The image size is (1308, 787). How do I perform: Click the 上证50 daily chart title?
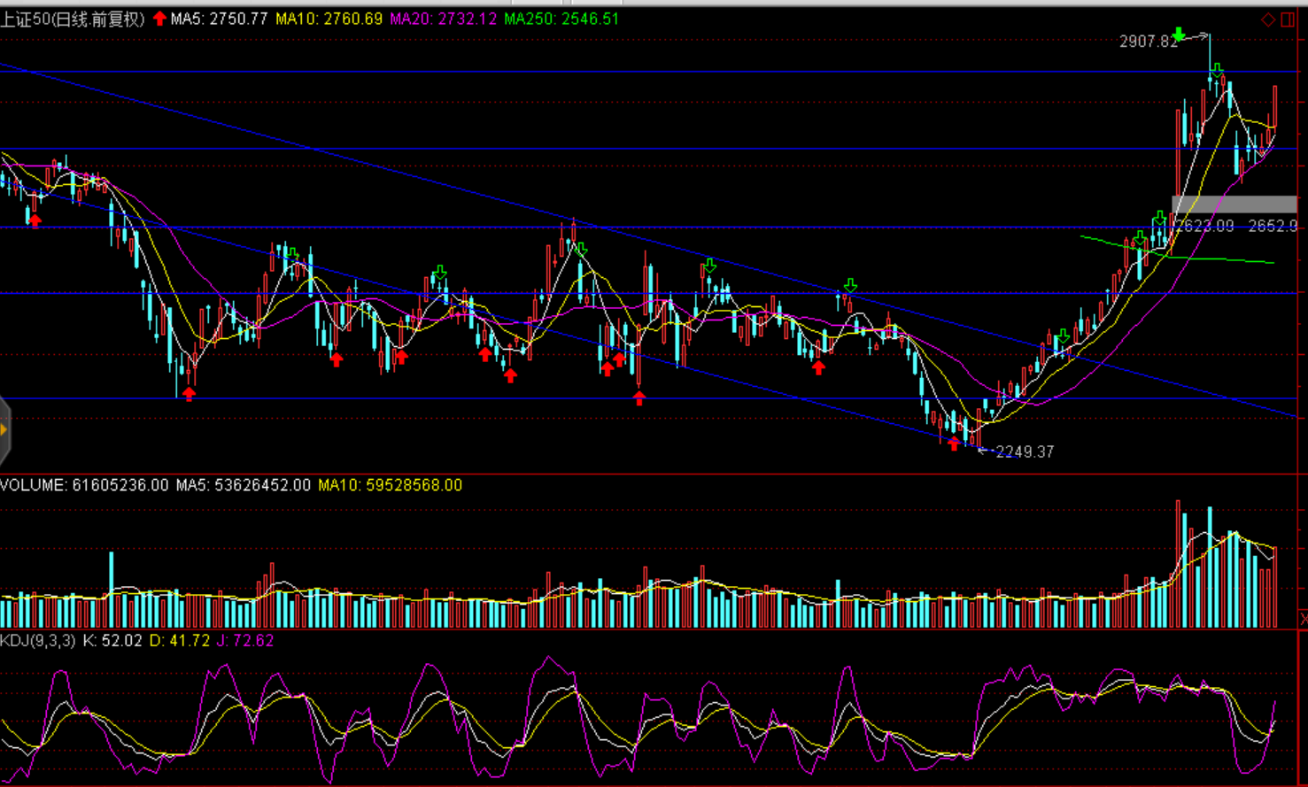point(73,19)
